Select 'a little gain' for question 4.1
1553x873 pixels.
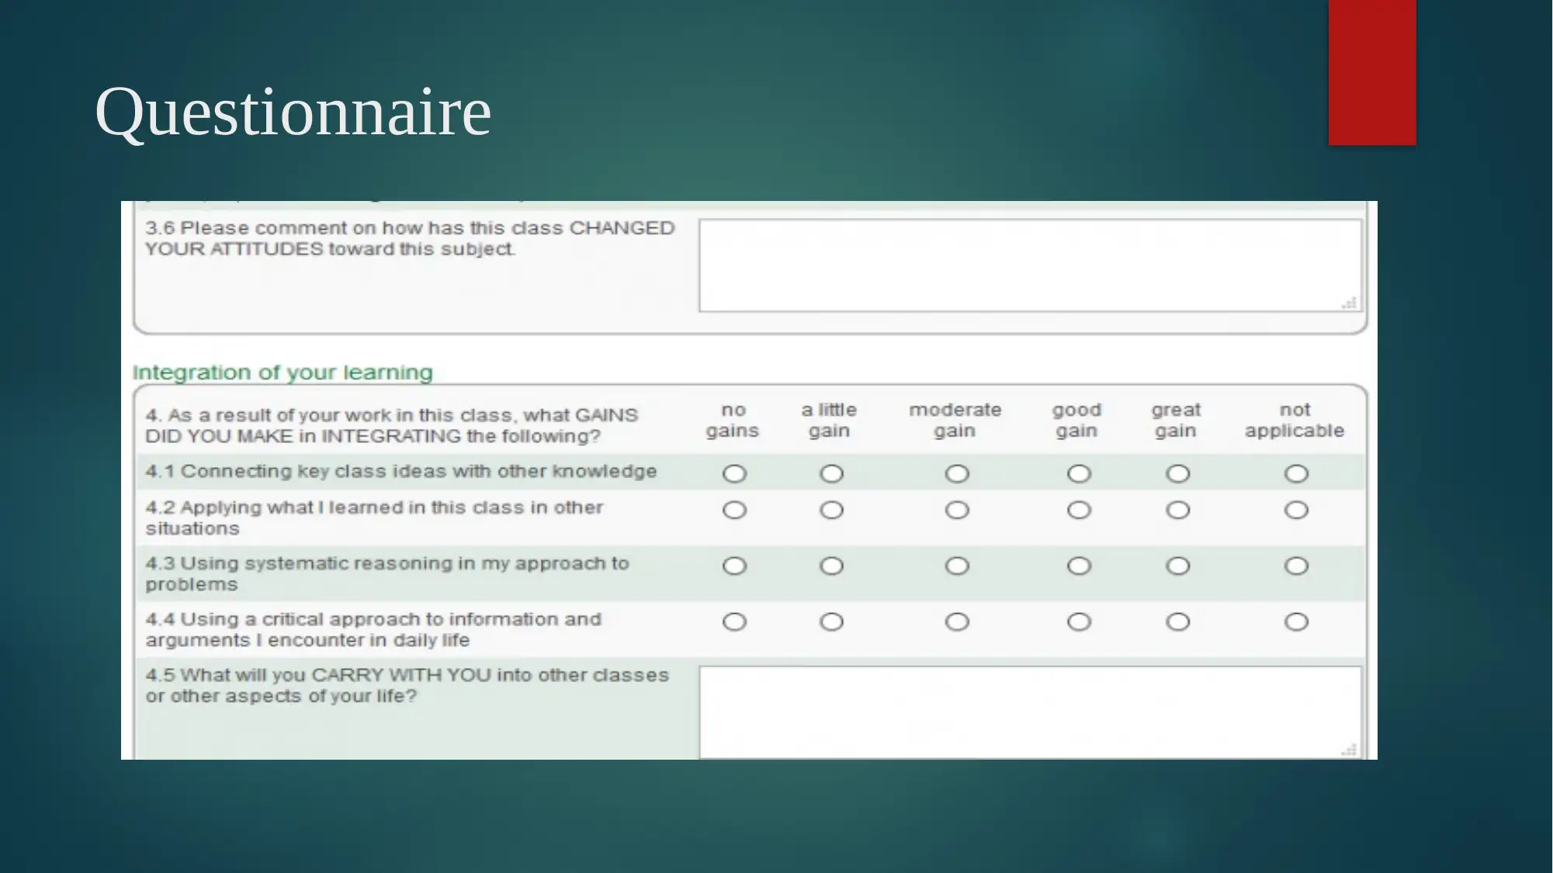[831, 473]
